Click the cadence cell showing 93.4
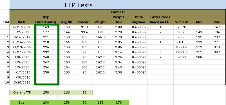 pyautogui.click(x=84, y=32)
